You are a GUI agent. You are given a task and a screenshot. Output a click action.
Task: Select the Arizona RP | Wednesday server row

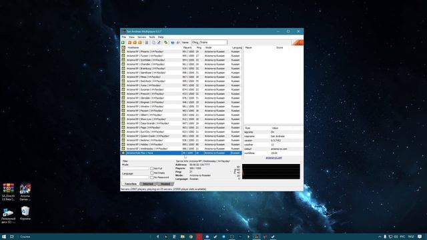(x=181, y=149)
